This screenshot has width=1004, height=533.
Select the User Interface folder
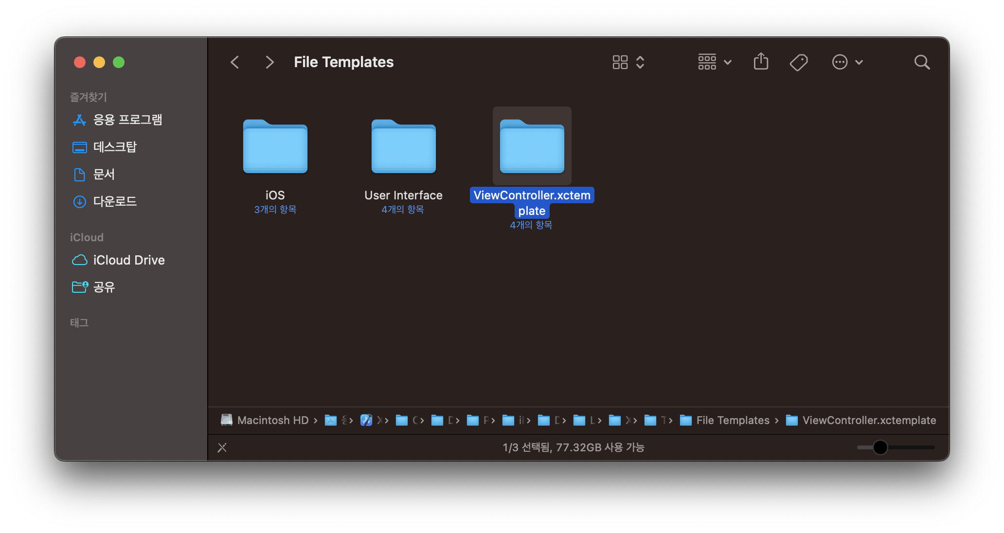[403, 147]
